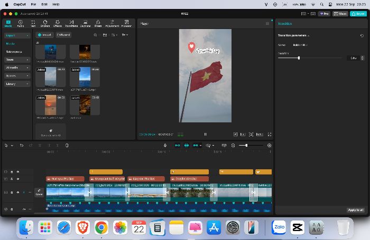Image resolution: width=370 pixels, height=240 pixels.
Task: Open Zalo from the dock
Action: coord(279,227)
